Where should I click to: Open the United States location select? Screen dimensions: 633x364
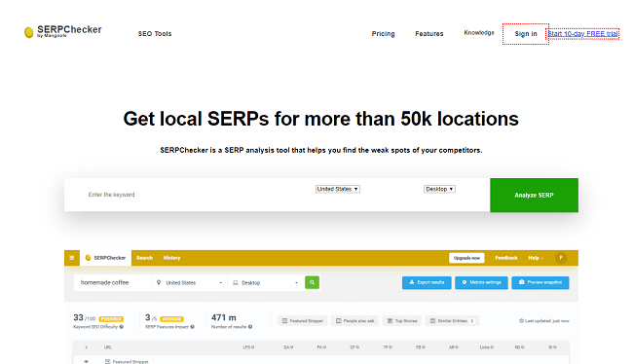tap(338, 189)
